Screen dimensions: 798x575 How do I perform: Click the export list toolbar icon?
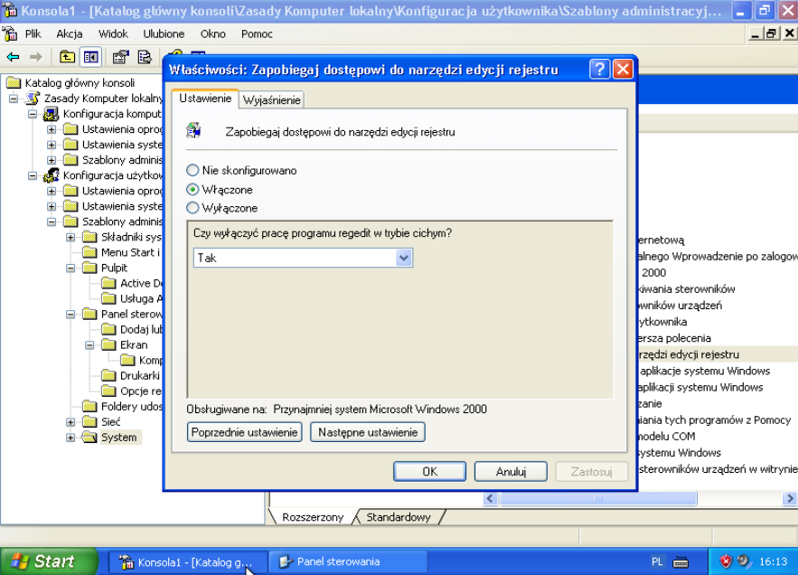[145, 57]
